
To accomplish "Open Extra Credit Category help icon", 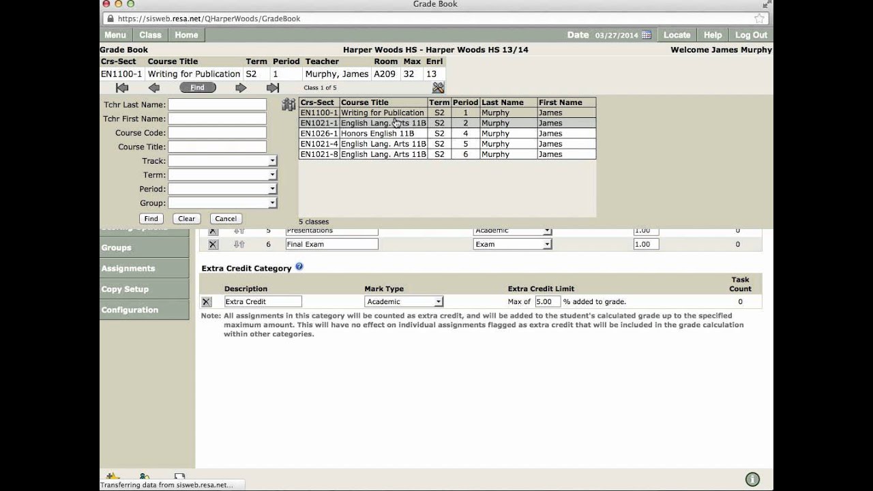I will click(299, 267).
